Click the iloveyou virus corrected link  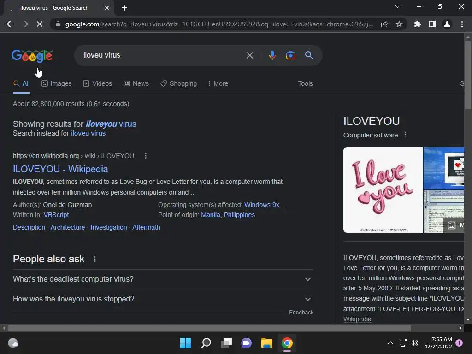(111, 124)
